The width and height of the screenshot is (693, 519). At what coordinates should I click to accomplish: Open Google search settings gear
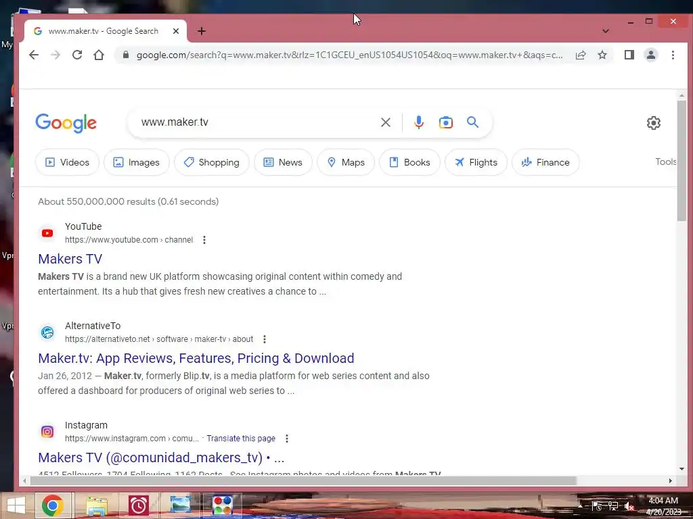[653, 123]
